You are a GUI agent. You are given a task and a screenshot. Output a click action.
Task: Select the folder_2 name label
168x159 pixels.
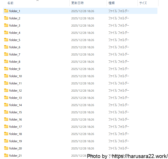click(15, 18)
